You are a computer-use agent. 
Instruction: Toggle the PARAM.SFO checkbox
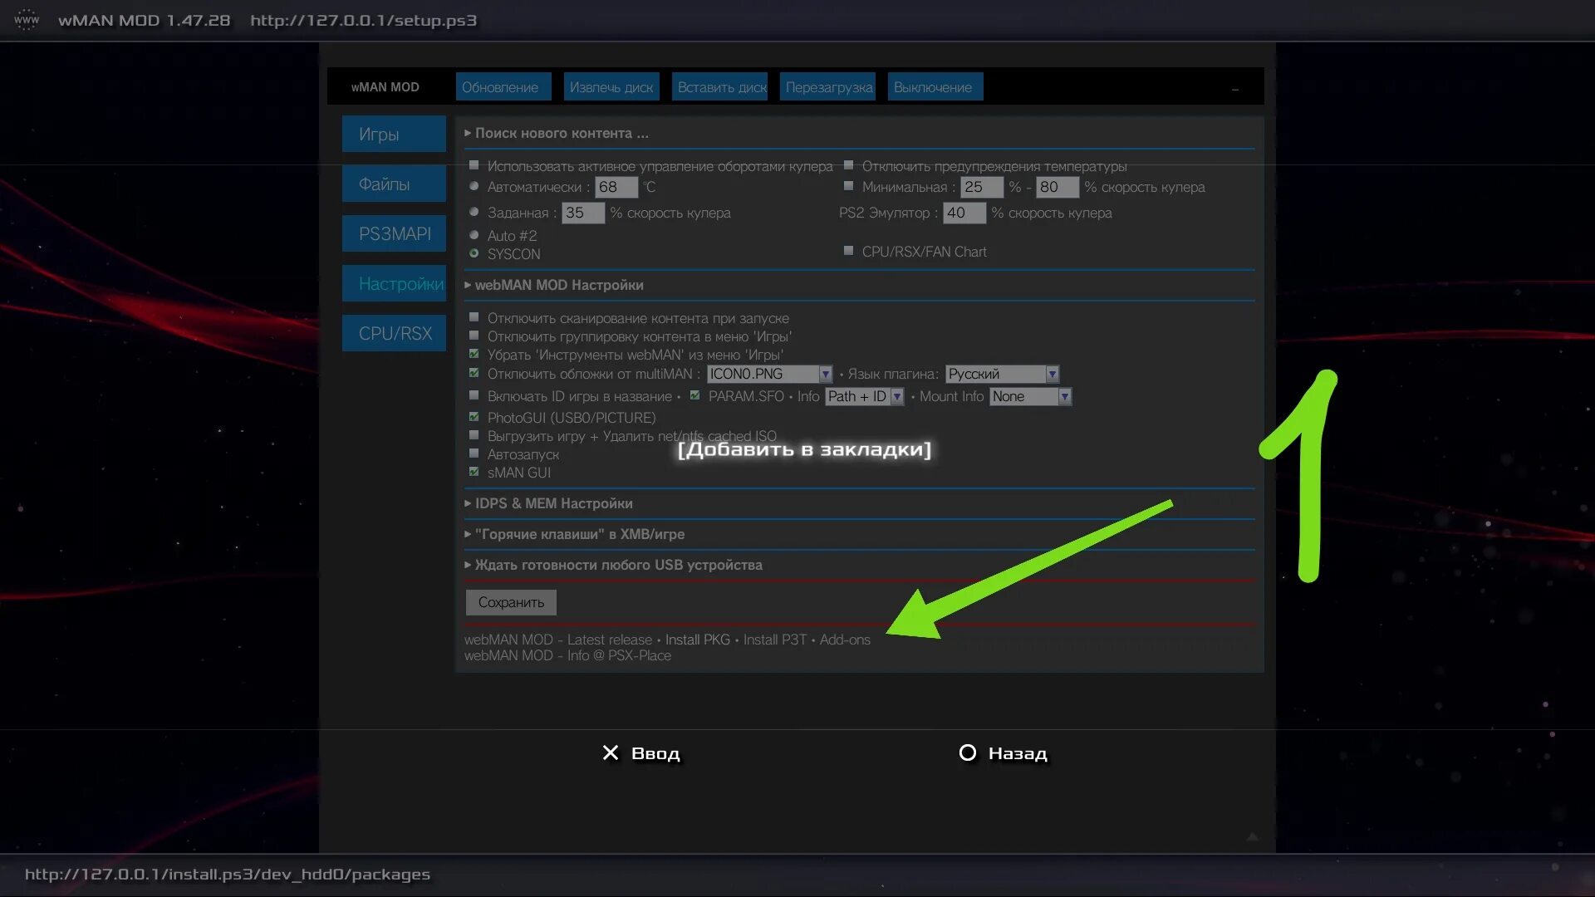(694, 395)
